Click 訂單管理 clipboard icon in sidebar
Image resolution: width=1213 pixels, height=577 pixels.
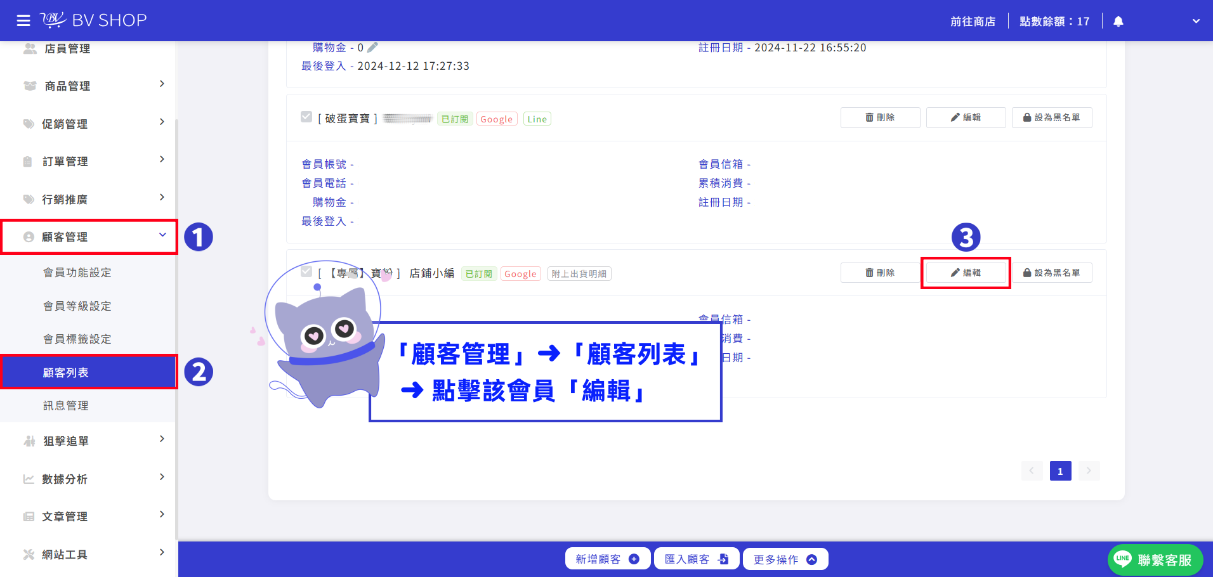pyautogui.click(x=27, y=162)
